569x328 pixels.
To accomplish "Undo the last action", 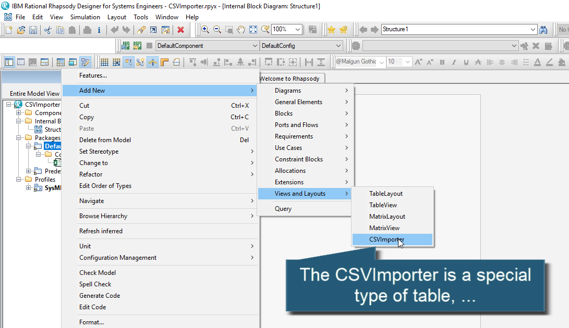I will click(114, 30).
